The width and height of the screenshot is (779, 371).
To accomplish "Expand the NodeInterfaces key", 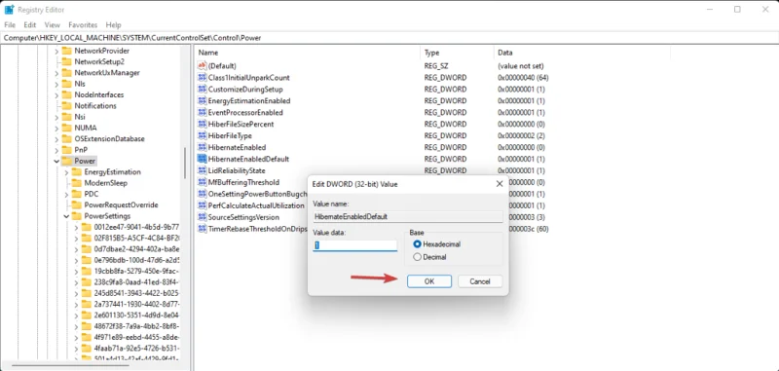I will [x=56, y=94].
